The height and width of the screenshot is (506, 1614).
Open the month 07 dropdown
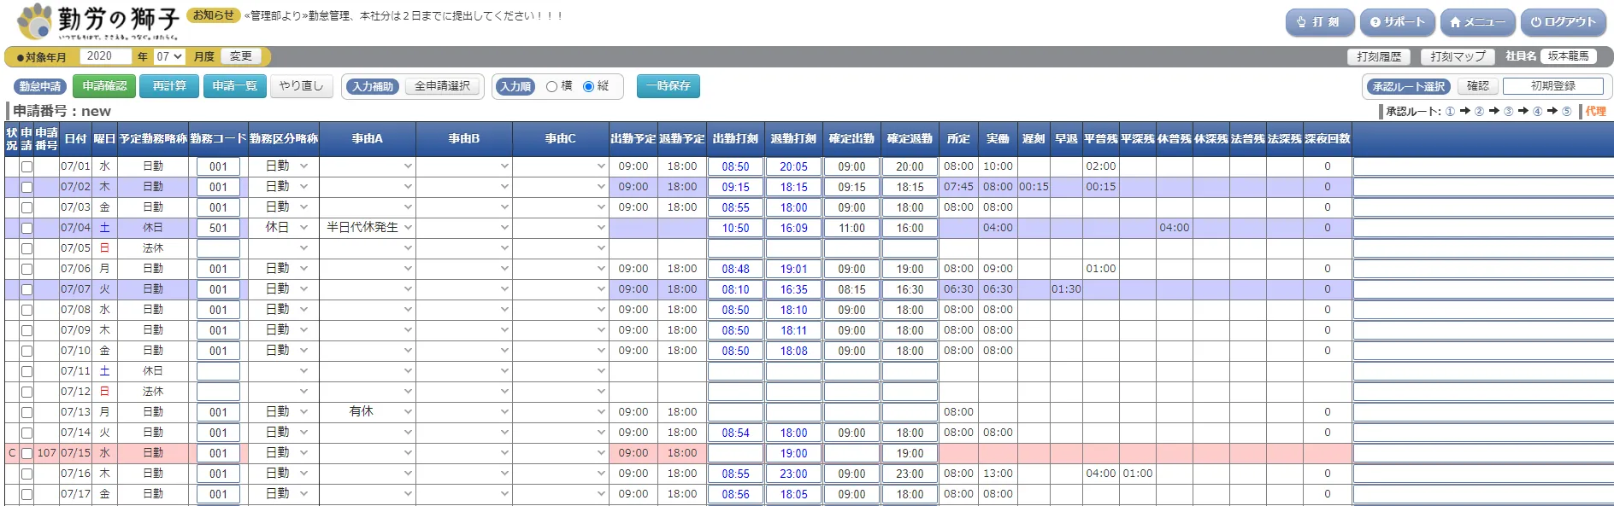[169, 56]
